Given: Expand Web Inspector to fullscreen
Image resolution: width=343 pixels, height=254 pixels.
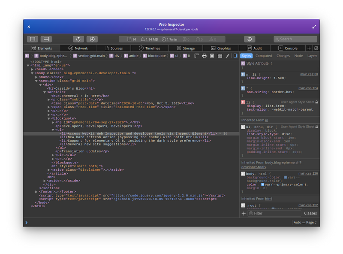Looking at the screenshot, I should [x=314, y=27].
